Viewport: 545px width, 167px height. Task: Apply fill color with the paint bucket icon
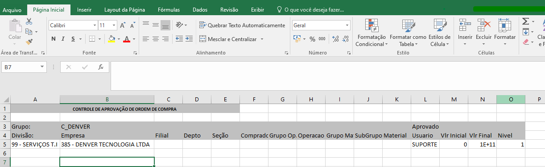click(x=111, y=39)
